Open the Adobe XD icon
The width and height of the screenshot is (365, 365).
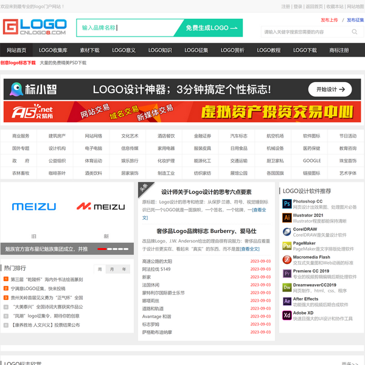(x=287, y=315)
